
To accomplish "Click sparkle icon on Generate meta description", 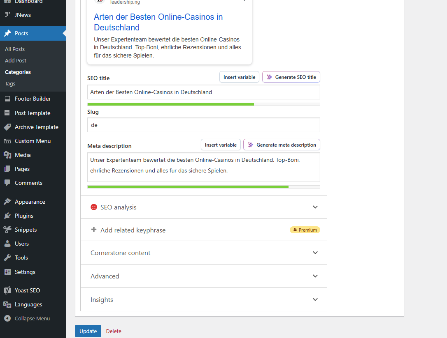I will point(251,145).
